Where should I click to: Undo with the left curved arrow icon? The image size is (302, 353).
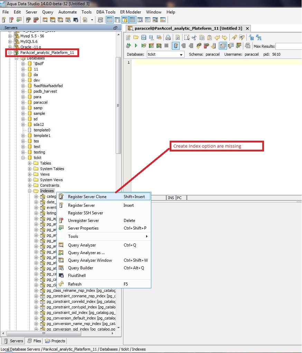217,38
